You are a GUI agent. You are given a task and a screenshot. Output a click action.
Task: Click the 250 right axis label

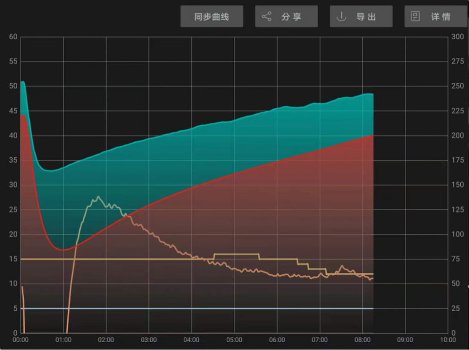[458, 86]
